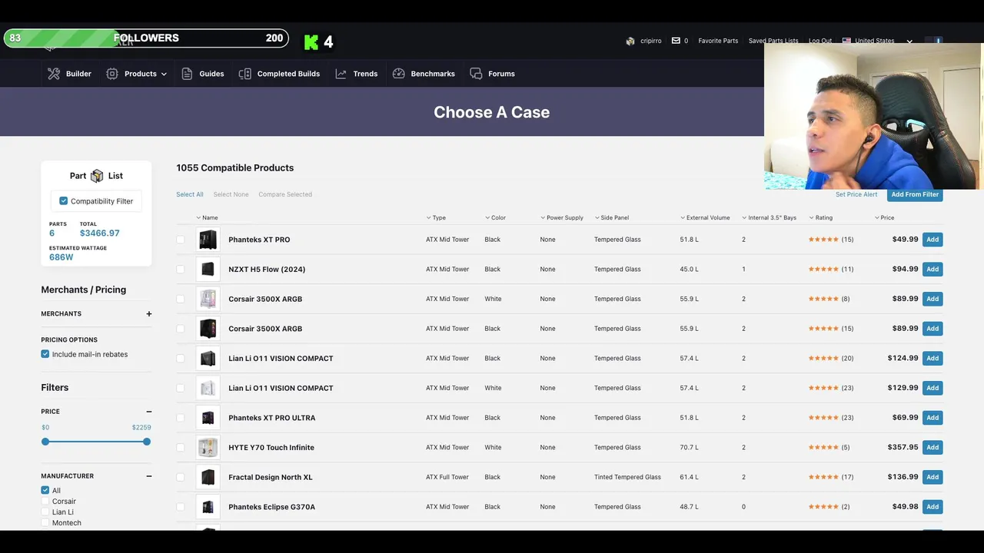
Task: Sort by the Power Supply column
Action: (562, 217)
